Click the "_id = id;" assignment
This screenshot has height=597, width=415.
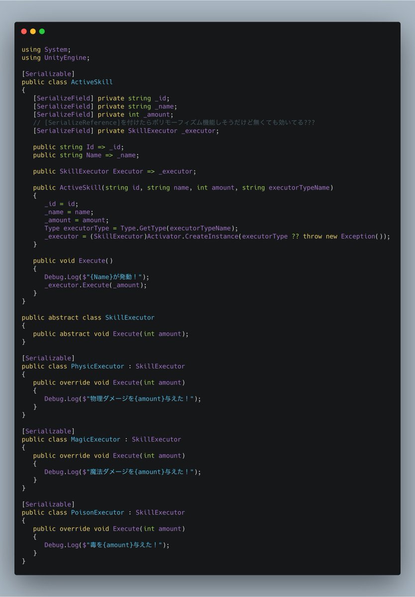click(61, 204)
